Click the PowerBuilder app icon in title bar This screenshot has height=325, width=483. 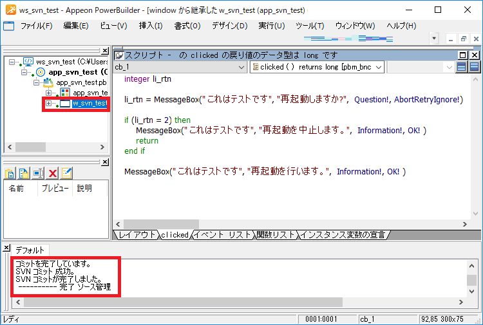(11, 10)
